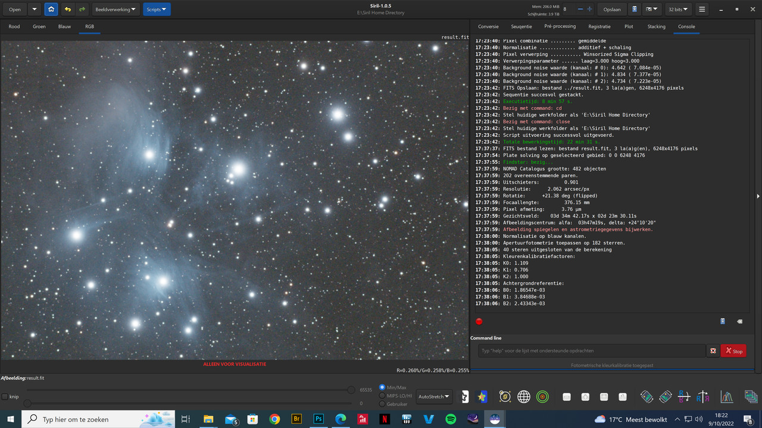Screen dimensions: 762x428
Task: Select the rotate left tool
Action: point(647,396)
